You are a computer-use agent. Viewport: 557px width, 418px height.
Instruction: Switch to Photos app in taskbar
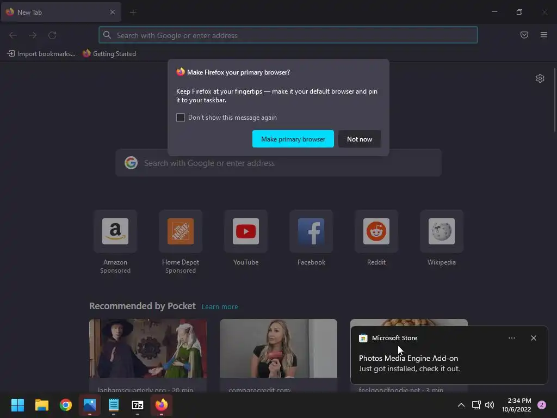pyautogui.click(x=90, y=405)
